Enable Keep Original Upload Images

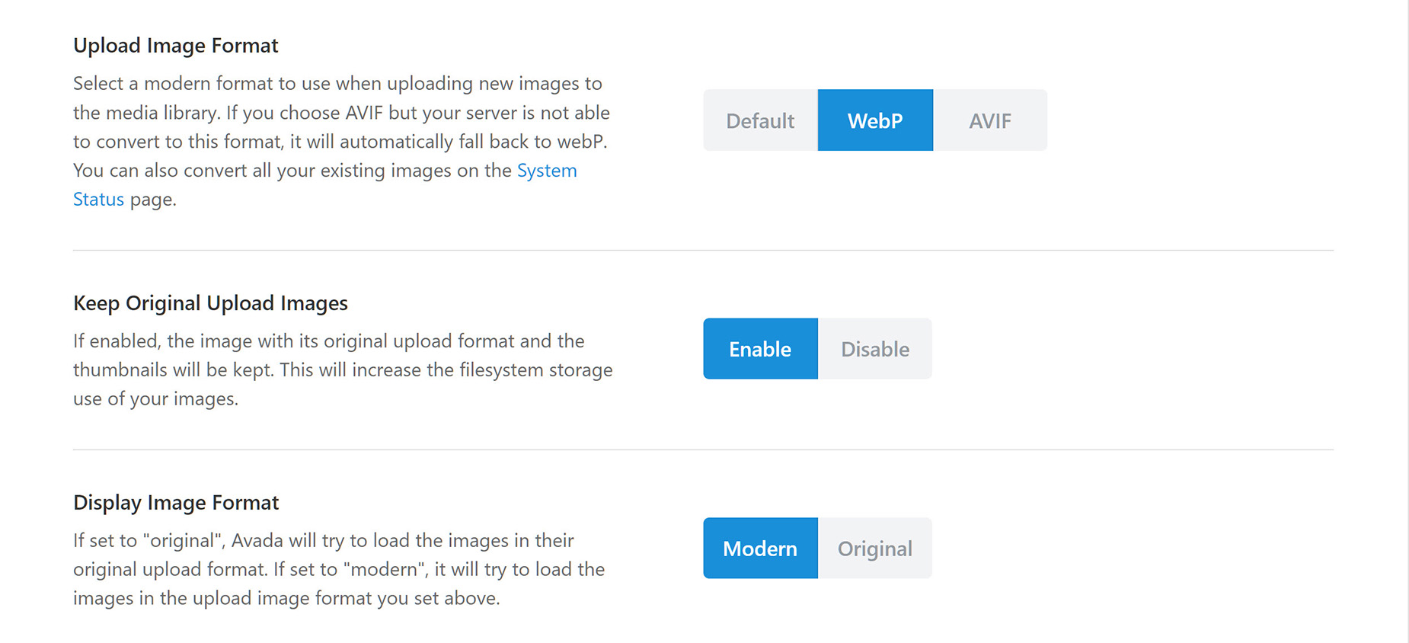click(759, 349)
